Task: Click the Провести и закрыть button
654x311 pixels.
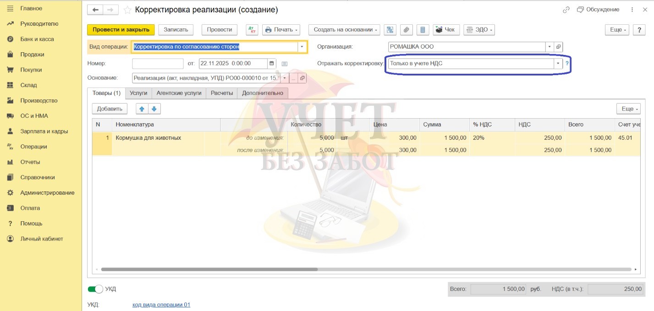Action: tap(121, 30)
